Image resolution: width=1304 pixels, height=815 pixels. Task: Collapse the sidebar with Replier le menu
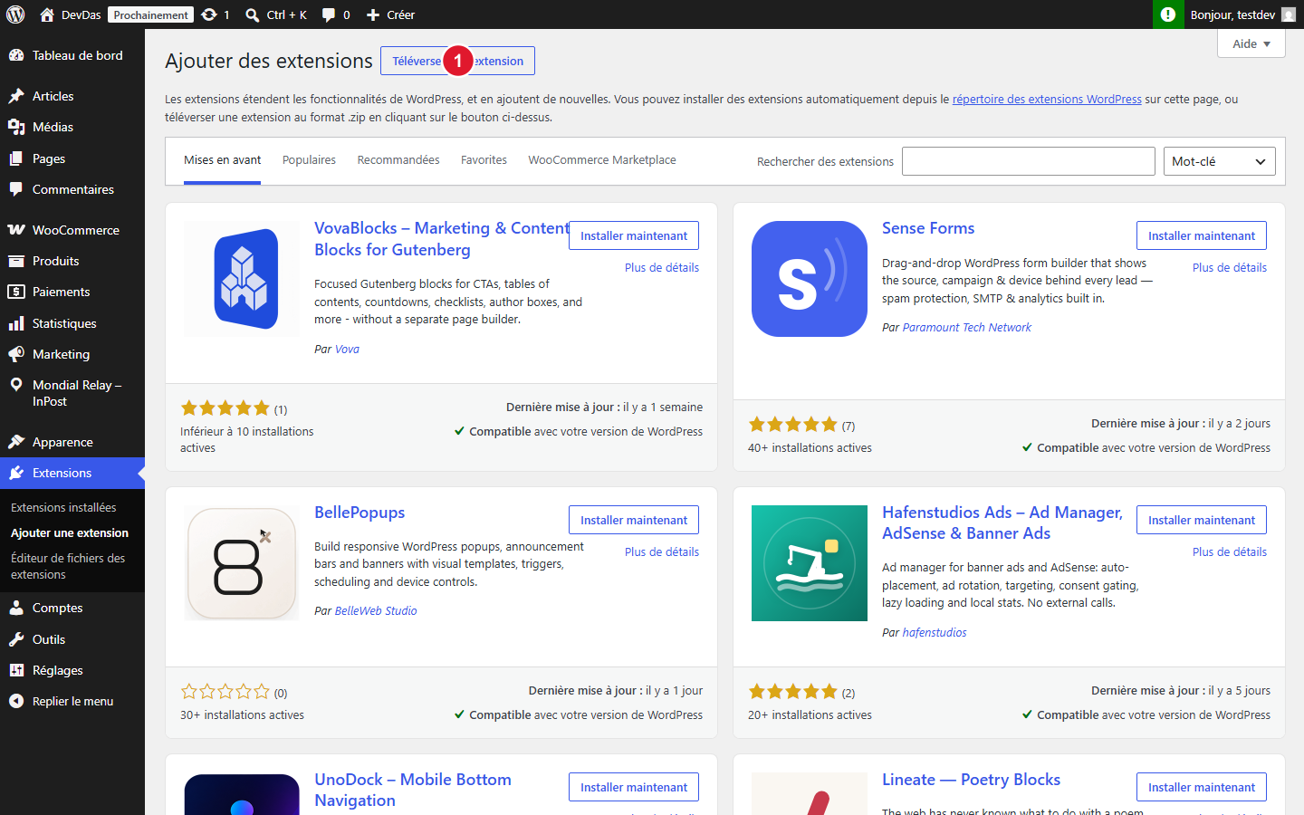pyautogui.click(x=72, y=701)
